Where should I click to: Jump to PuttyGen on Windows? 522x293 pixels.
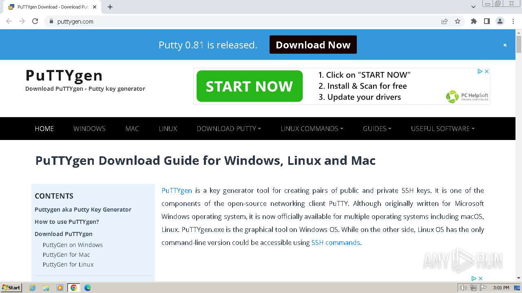coord(73,245)
